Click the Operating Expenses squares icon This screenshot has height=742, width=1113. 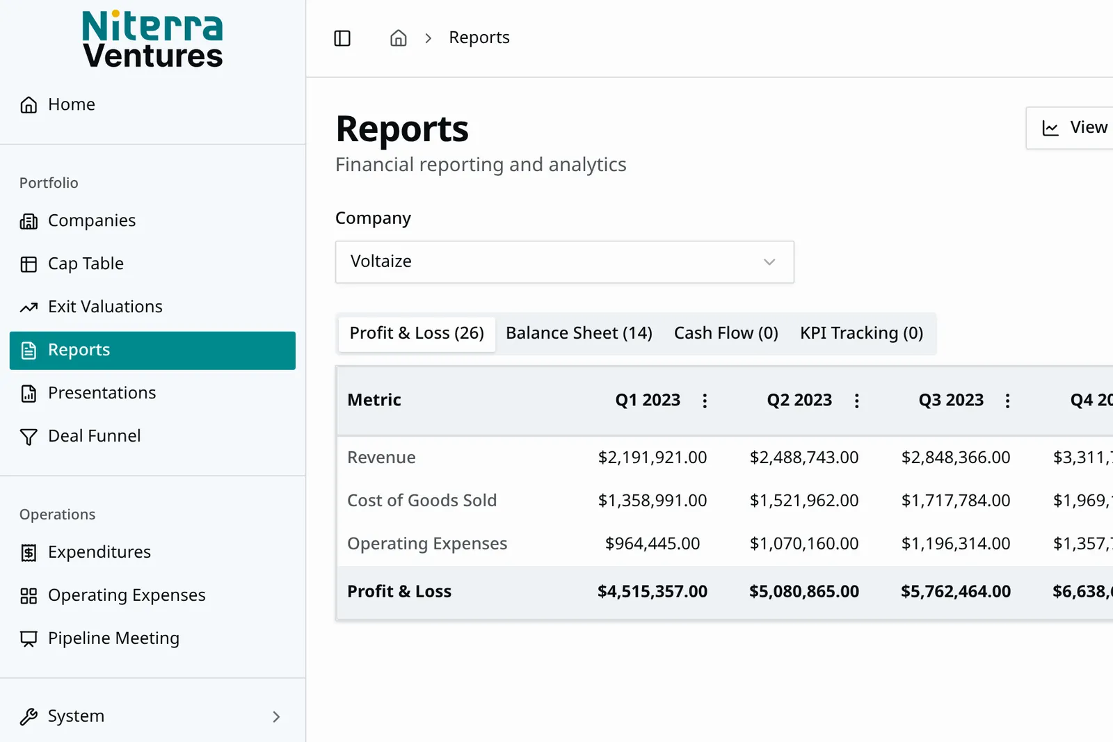[29, 596]
